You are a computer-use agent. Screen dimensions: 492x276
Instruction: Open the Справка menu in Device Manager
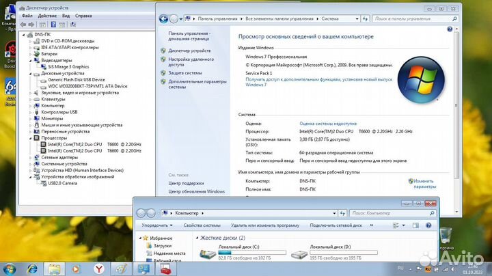pyautogui.click(x=83, y=16)
